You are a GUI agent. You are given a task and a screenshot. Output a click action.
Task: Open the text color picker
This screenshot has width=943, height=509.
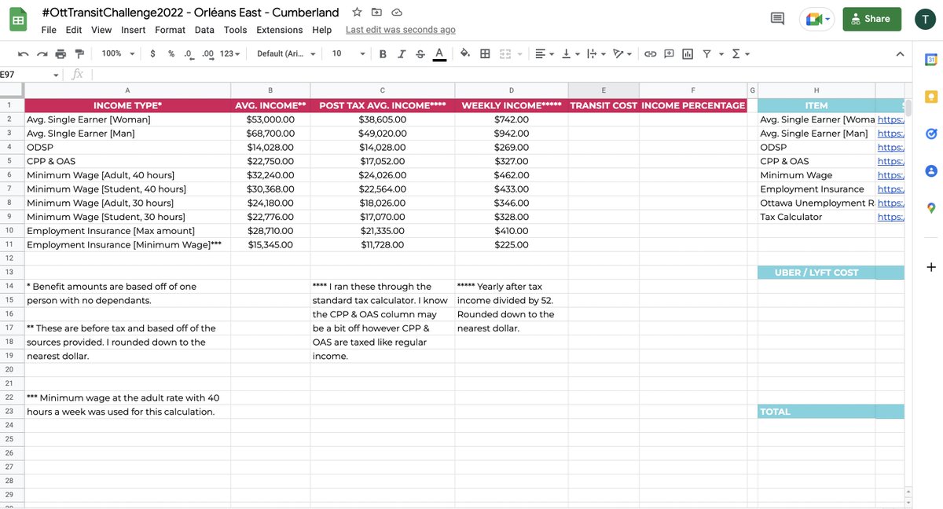pos(440,53)
